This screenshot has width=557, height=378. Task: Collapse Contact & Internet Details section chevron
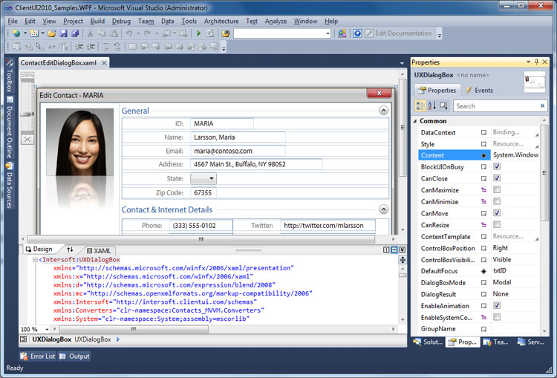(383, 209)
